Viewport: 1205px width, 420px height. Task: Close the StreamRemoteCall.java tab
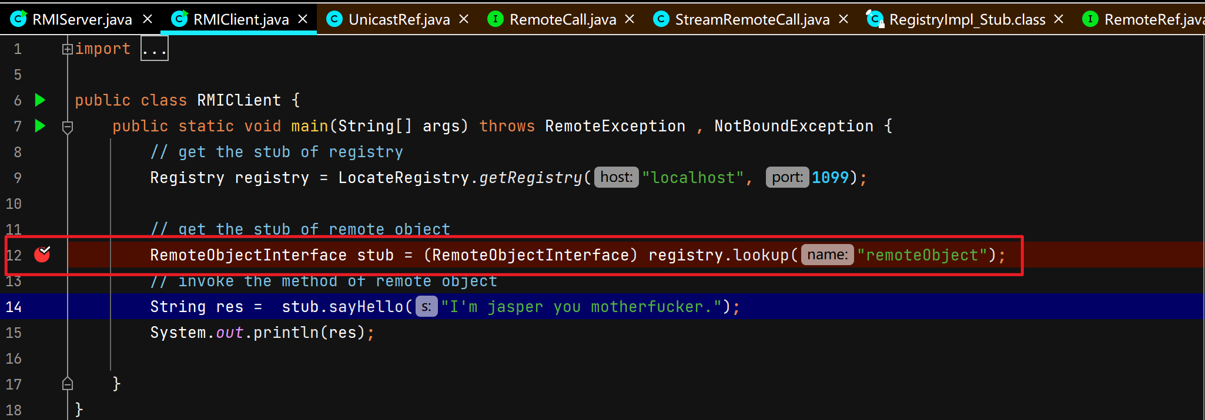point(843,19)
